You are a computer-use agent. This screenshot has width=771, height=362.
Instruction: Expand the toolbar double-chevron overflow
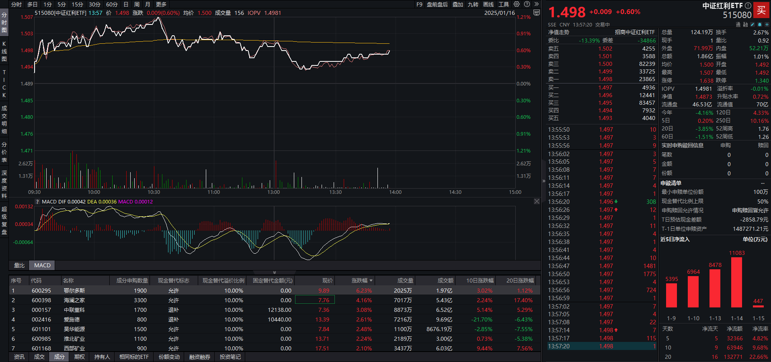point(536,4)
